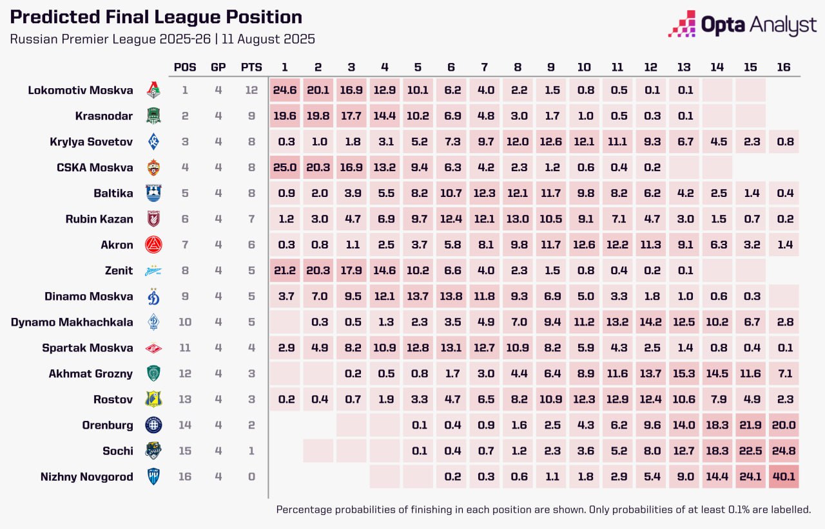The image size is (825, 529).
Task: Click the Dinamo Moskva club crest
Action: tap(153, 296)
